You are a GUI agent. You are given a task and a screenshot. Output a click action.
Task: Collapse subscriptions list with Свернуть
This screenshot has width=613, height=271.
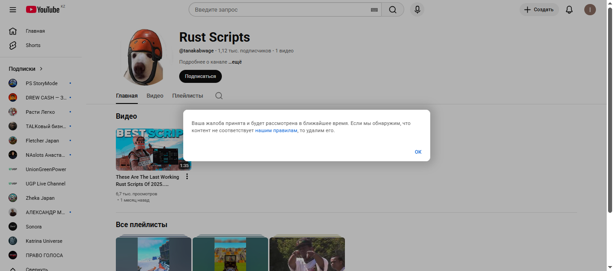[36, 269]
